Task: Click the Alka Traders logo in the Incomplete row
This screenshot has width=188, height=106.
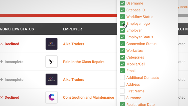Action: tap(51, 80)
